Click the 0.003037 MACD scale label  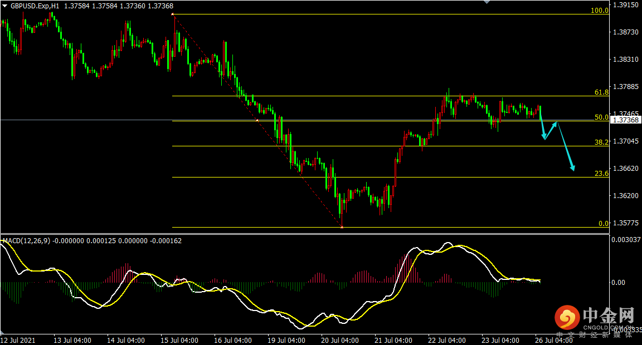[626, 239]
